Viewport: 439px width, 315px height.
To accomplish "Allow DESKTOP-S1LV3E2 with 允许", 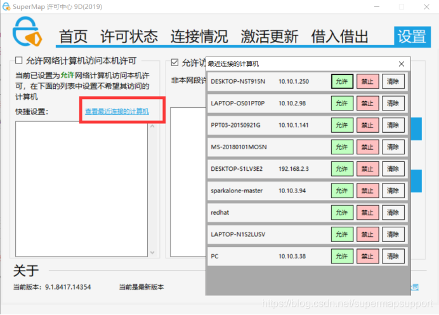I will pos(342,169).
